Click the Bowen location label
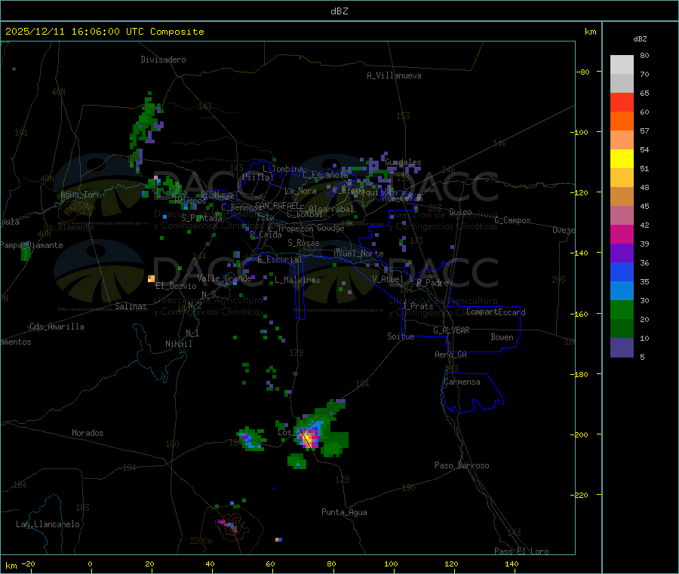This screenshot has width=679, height=574. click(502, 337)
